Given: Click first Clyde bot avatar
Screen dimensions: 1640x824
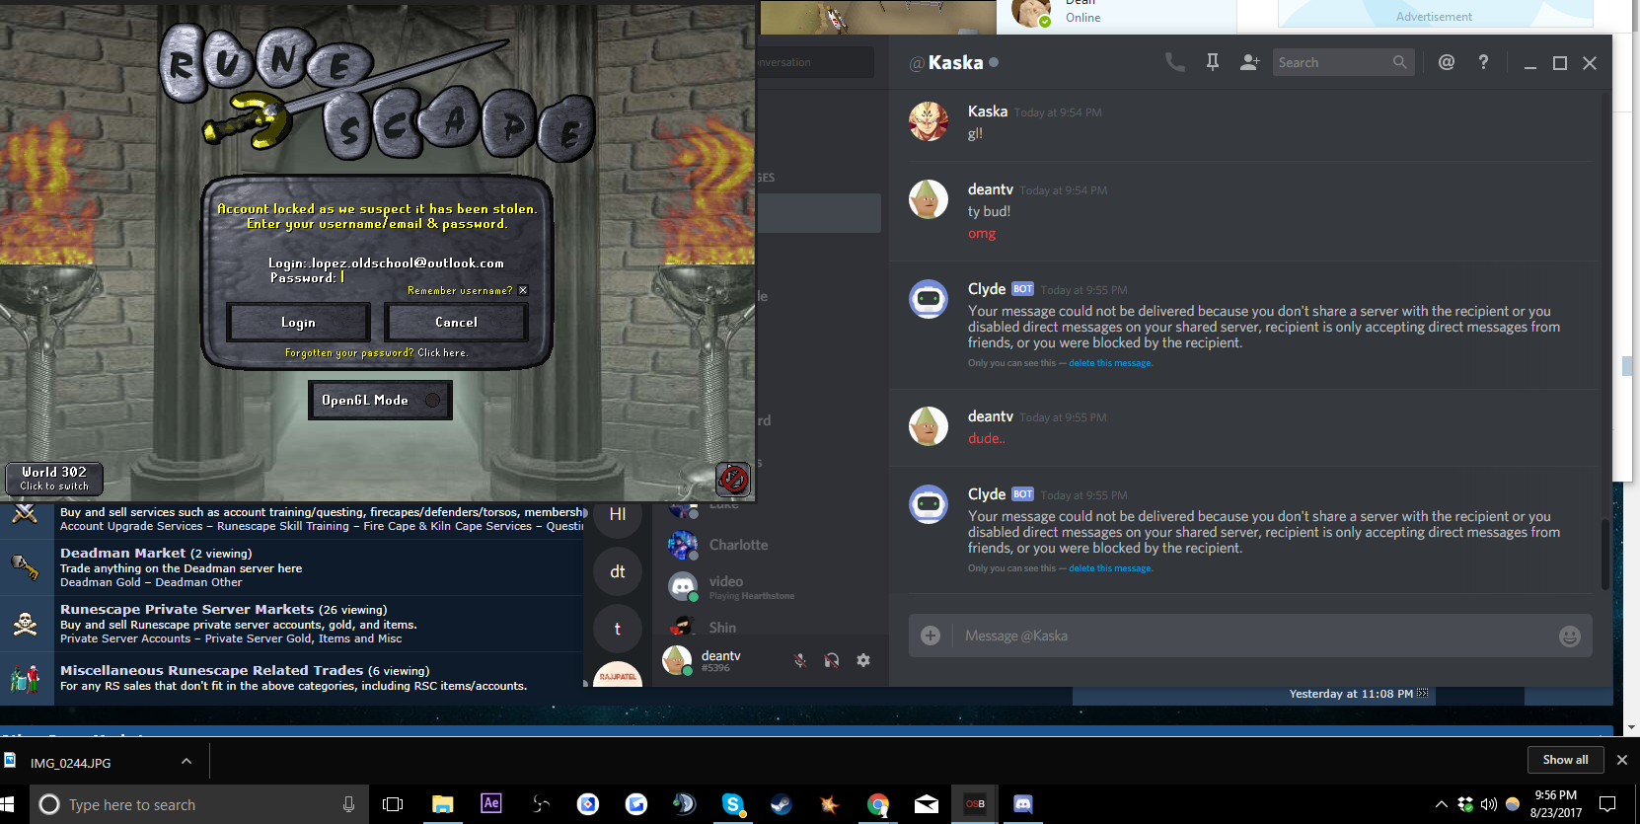Looking at the screenshot, I should [929, 299].
